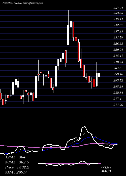Click the 12MA : 304 readout
126x176 pixels.
(15, 157)
